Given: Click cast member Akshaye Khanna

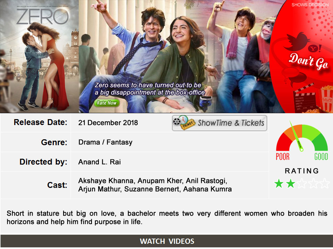Looking at the screenshot, I should point(106,181).
